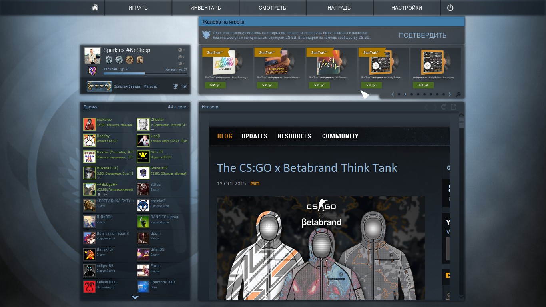The height and width of the screenshot is (307, 546).
Task: Open Snikers97's friend avatar
Action: tap(143, 173)
